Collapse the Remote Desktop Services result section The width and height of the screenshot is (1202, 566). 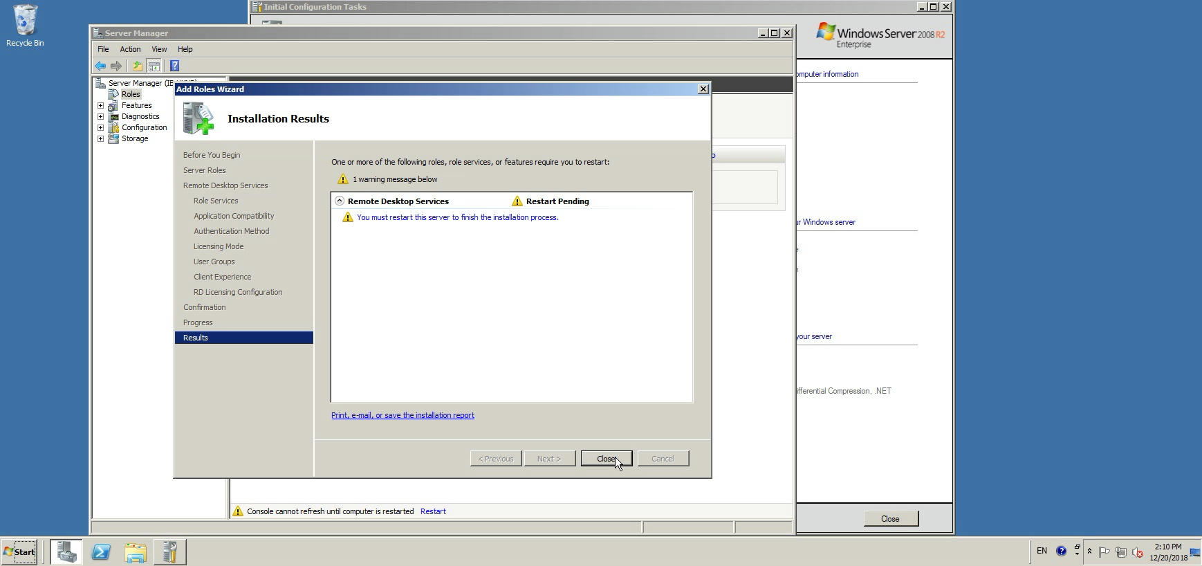point(340,201)
